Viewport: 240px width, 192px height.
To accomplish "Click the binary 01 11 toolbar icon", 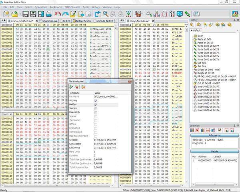I will tap(172, 14).
